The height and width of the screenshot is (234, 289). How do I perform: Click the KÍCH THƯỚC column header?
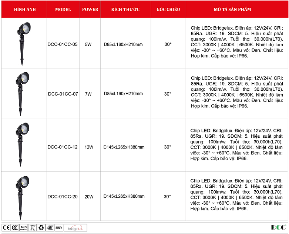pos(125,9)
